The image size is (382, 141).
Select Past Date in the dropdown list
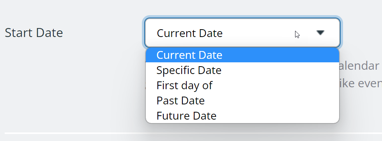pyautogui.click(x=242, y=100)
